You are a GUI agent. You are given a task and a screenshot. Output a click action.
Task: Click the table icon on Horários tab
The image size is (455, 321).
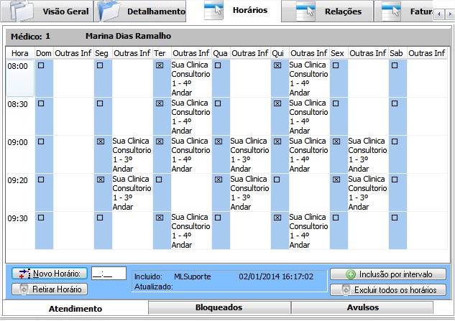click(214, 11)
